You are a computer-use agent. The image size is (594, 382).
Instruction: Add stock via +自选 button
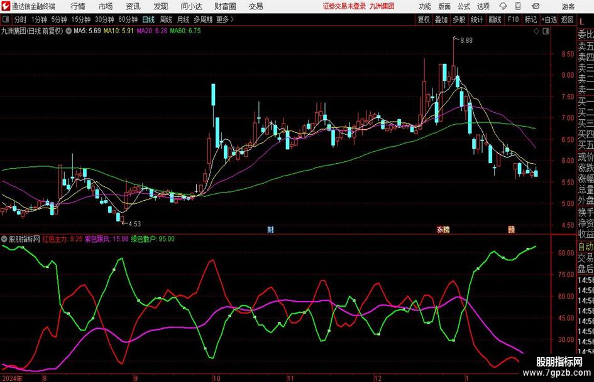tap(549, 19)
